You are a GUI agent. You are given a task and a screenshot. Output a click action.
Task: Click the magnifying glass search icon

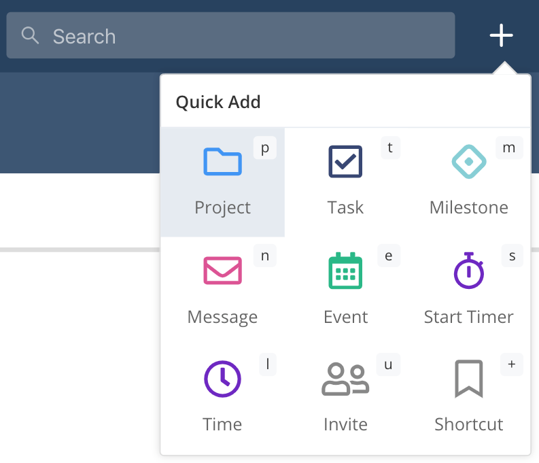pyautogui.click(x=30, y=36)
